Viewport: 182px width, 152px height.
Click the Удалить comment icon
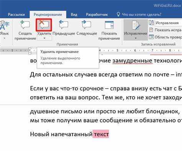[44, 25]
